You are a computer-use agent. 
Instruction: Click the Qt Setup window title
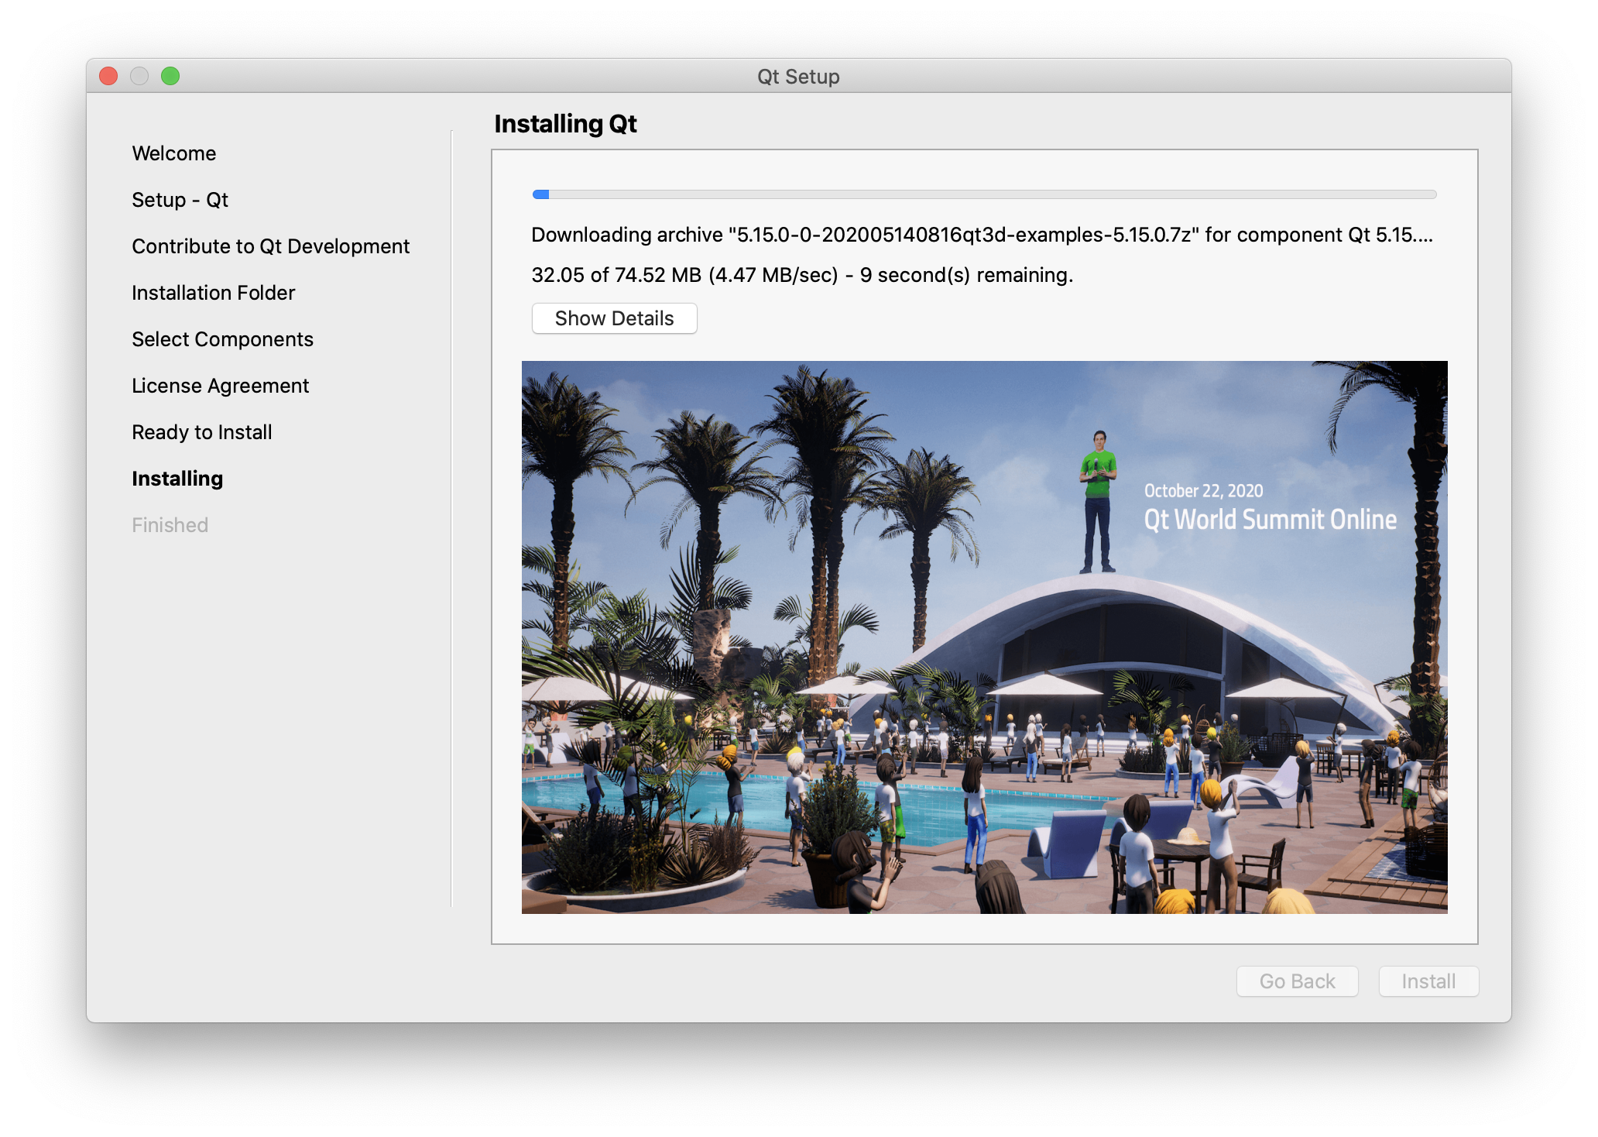tap(798, 77)
